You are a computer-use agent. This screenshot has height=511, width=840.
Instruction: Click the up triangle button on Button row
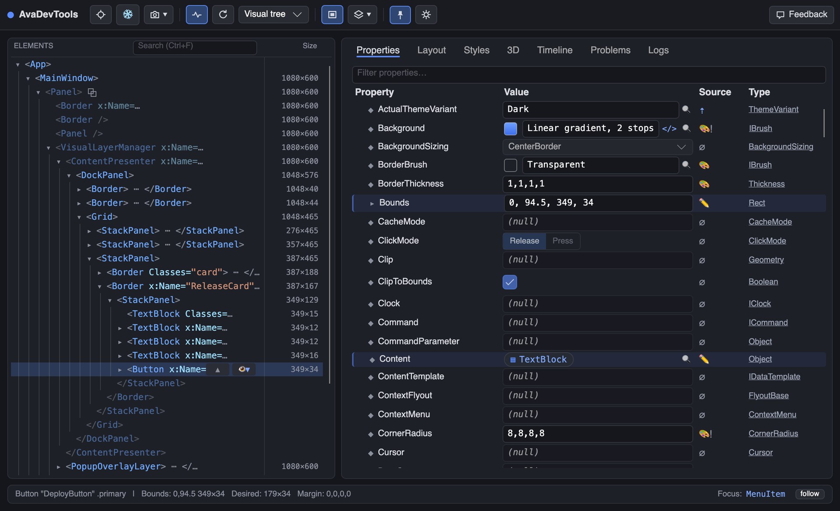(217, 370)
